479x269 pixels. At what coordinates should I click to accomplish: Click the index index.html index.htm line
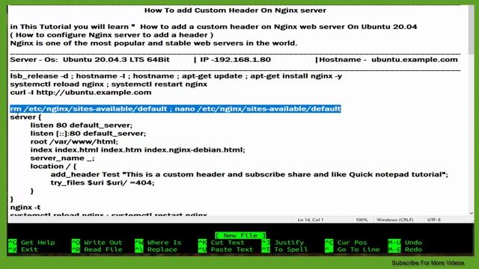click(138, 150)
